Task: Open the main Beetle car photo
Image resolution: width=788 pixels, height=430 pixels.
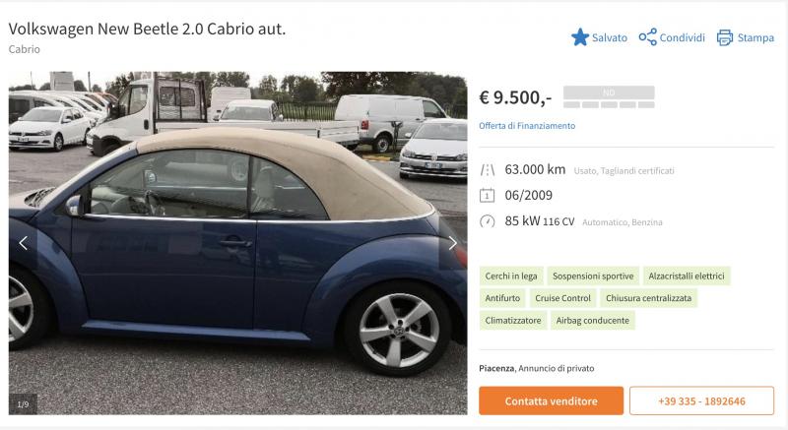Action: pos(237,243)
